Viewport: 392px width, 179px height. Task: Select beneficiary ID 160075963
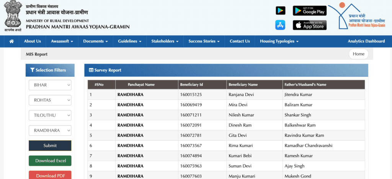point(191,166)
